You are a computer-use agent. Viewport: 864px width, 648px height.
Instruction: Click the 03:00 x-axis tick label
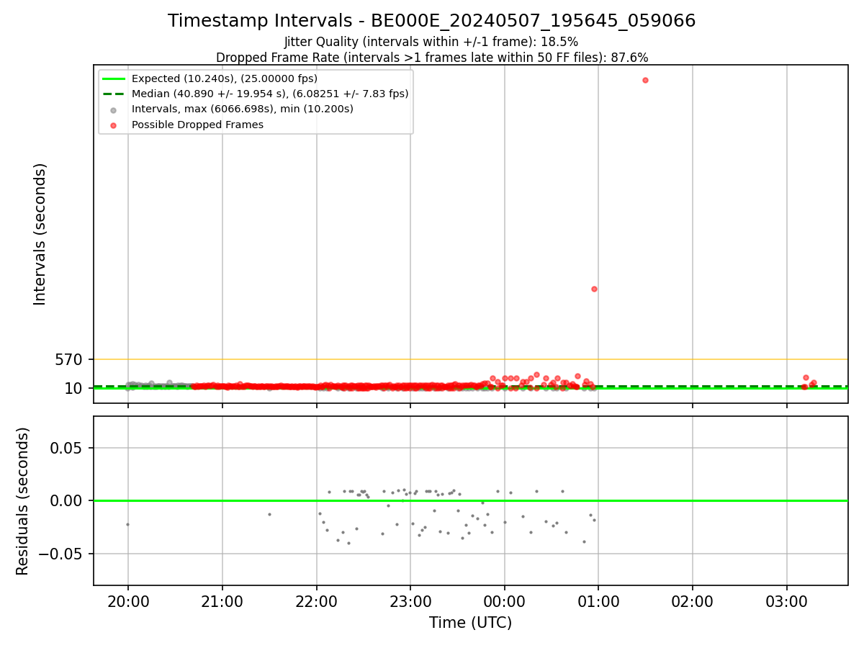tap(786, 601)
